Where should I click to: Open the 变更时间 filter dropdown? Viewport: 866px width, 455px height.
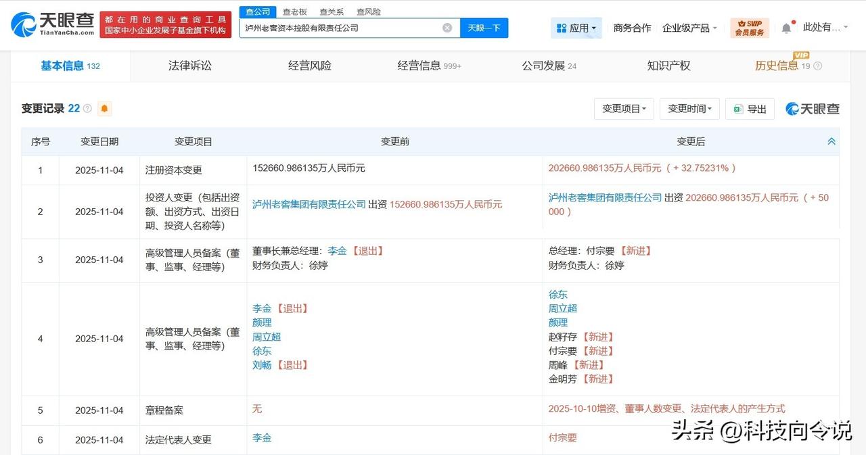(689, 109)
